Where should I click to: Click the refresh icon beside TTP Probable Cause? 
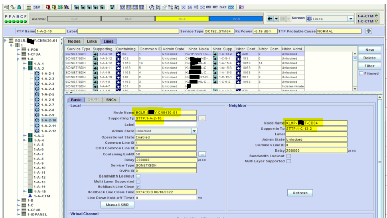369,31
